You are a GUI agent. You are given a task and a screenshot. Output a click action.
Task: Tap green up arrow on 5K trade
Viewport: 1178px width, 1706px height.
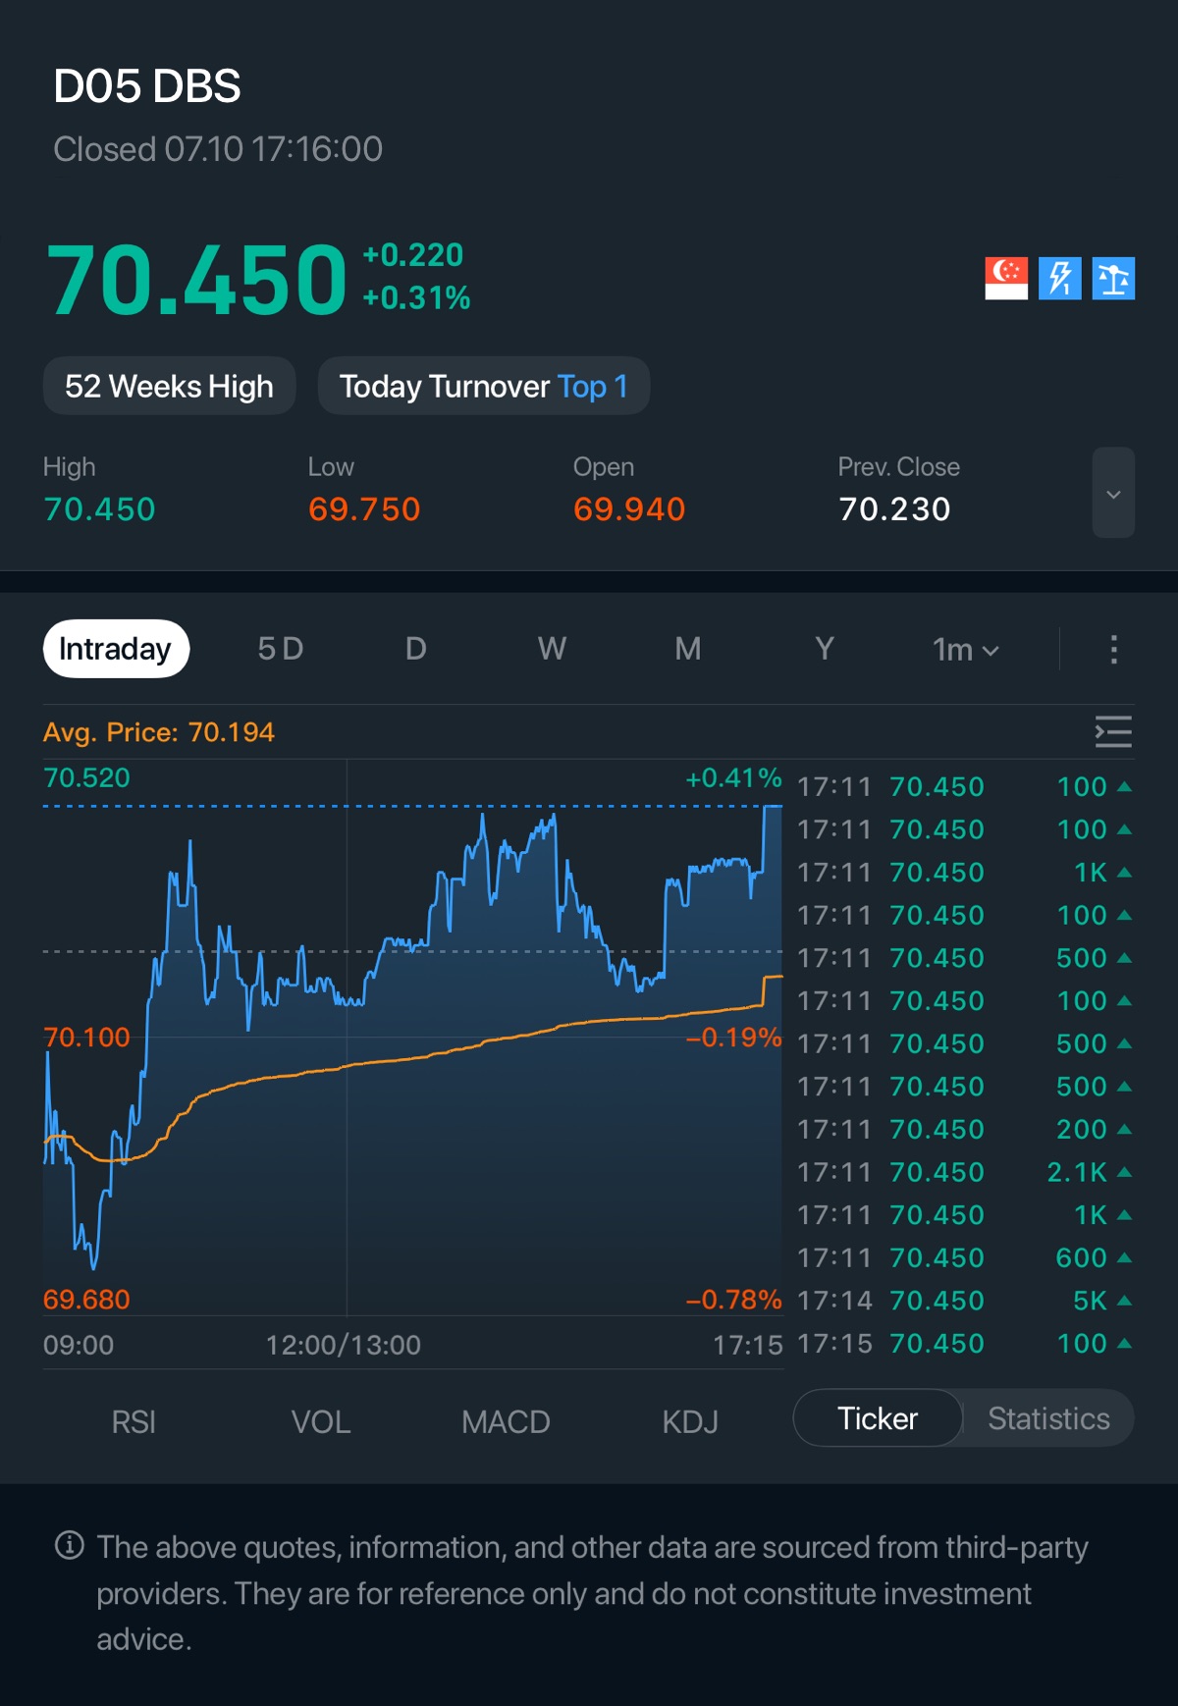click(x=1125, y=1301)
